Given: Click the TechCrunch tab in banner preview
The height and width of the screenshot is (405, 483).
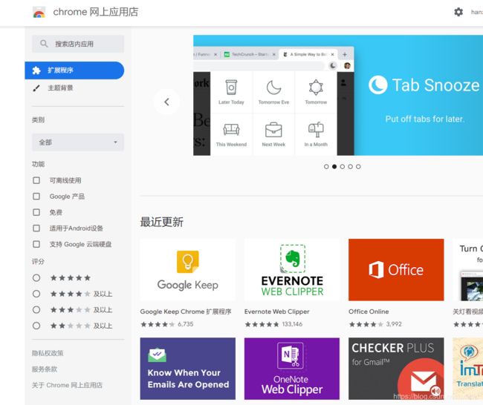Looking at the screenshot, I should pyautogui.click(x=250, y=54).
